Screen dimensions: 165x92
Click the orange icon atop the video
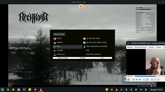tap(84, 6)
